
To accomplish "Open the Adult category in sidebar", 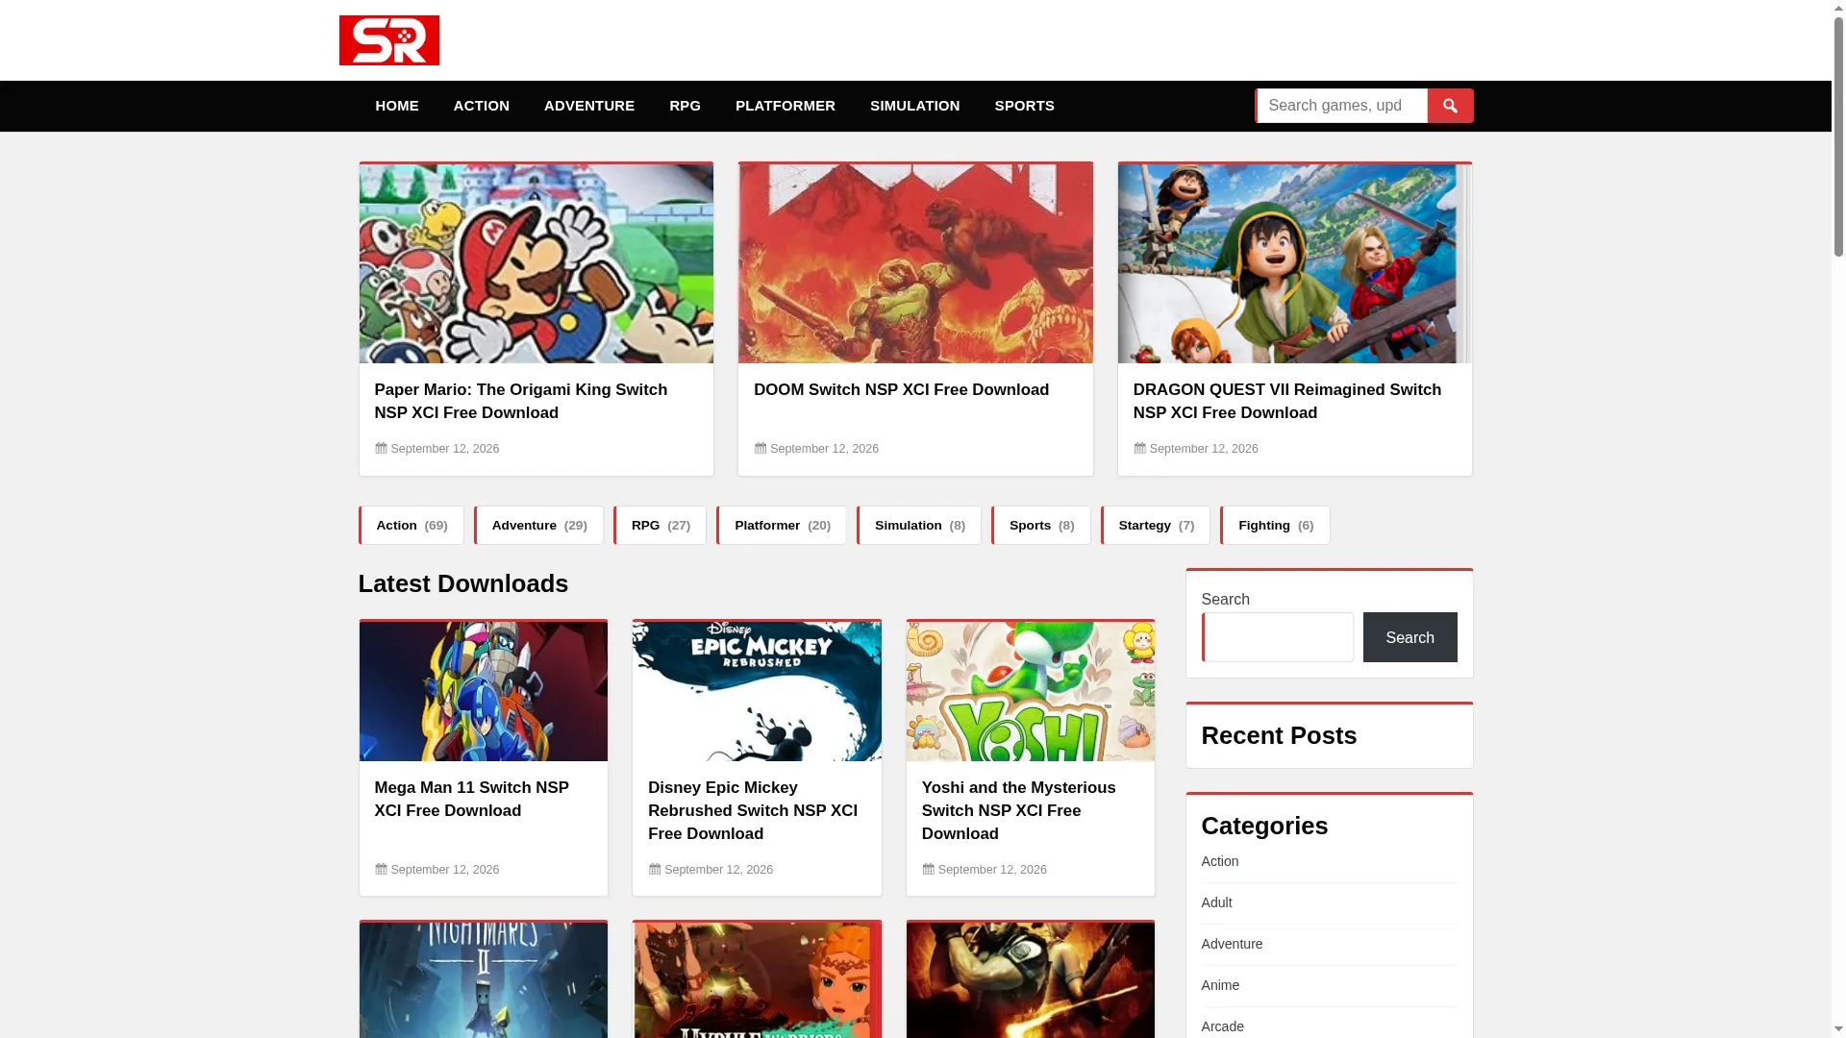I will pos(1217,902).
